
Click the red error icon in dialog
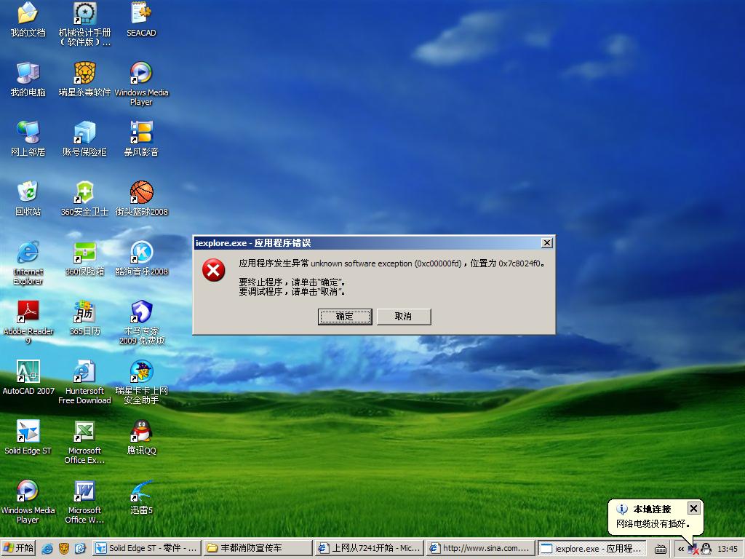[x=214, y=270]
